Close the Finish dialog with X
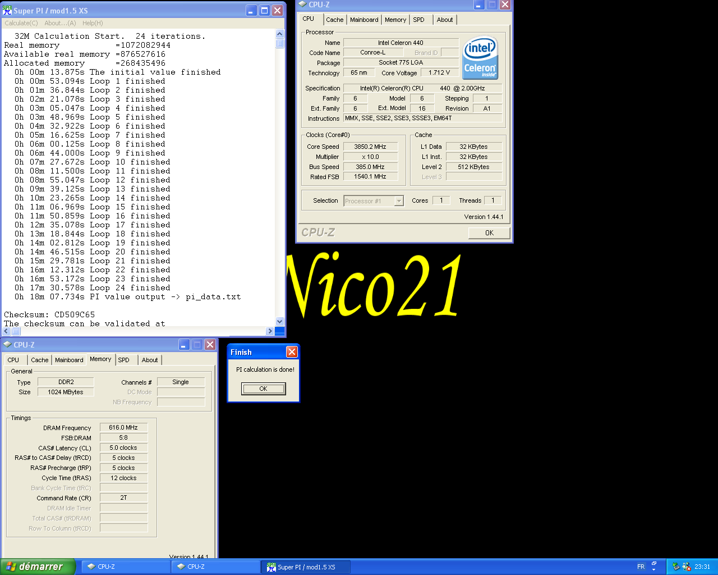 pos(292,352)
